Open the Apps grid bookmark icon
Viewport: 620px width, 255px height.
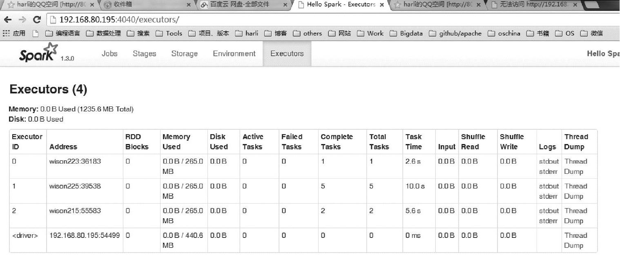7,33
